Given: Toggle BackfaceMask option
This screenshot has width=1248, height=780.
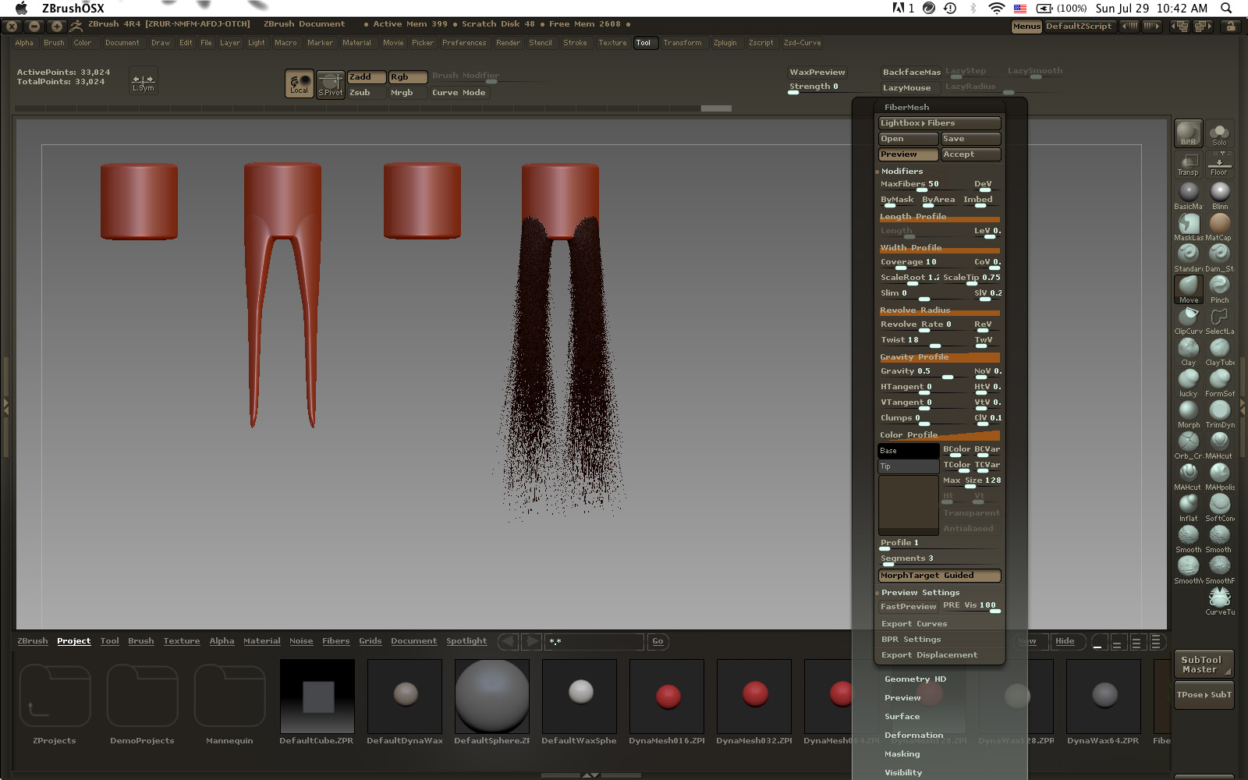Looking at the screenshot, I should pos(910,72).
